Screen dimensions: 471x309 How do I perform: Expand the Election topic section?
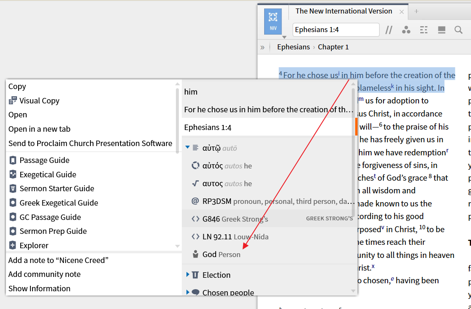187,274
